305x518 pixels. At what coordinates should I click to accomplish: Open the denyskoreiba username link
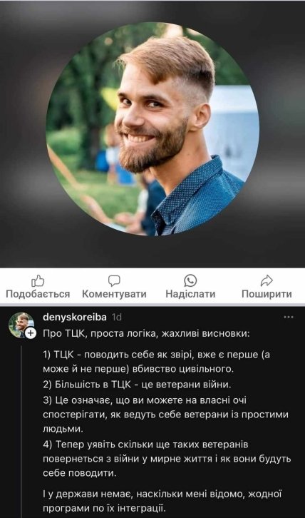75,318
